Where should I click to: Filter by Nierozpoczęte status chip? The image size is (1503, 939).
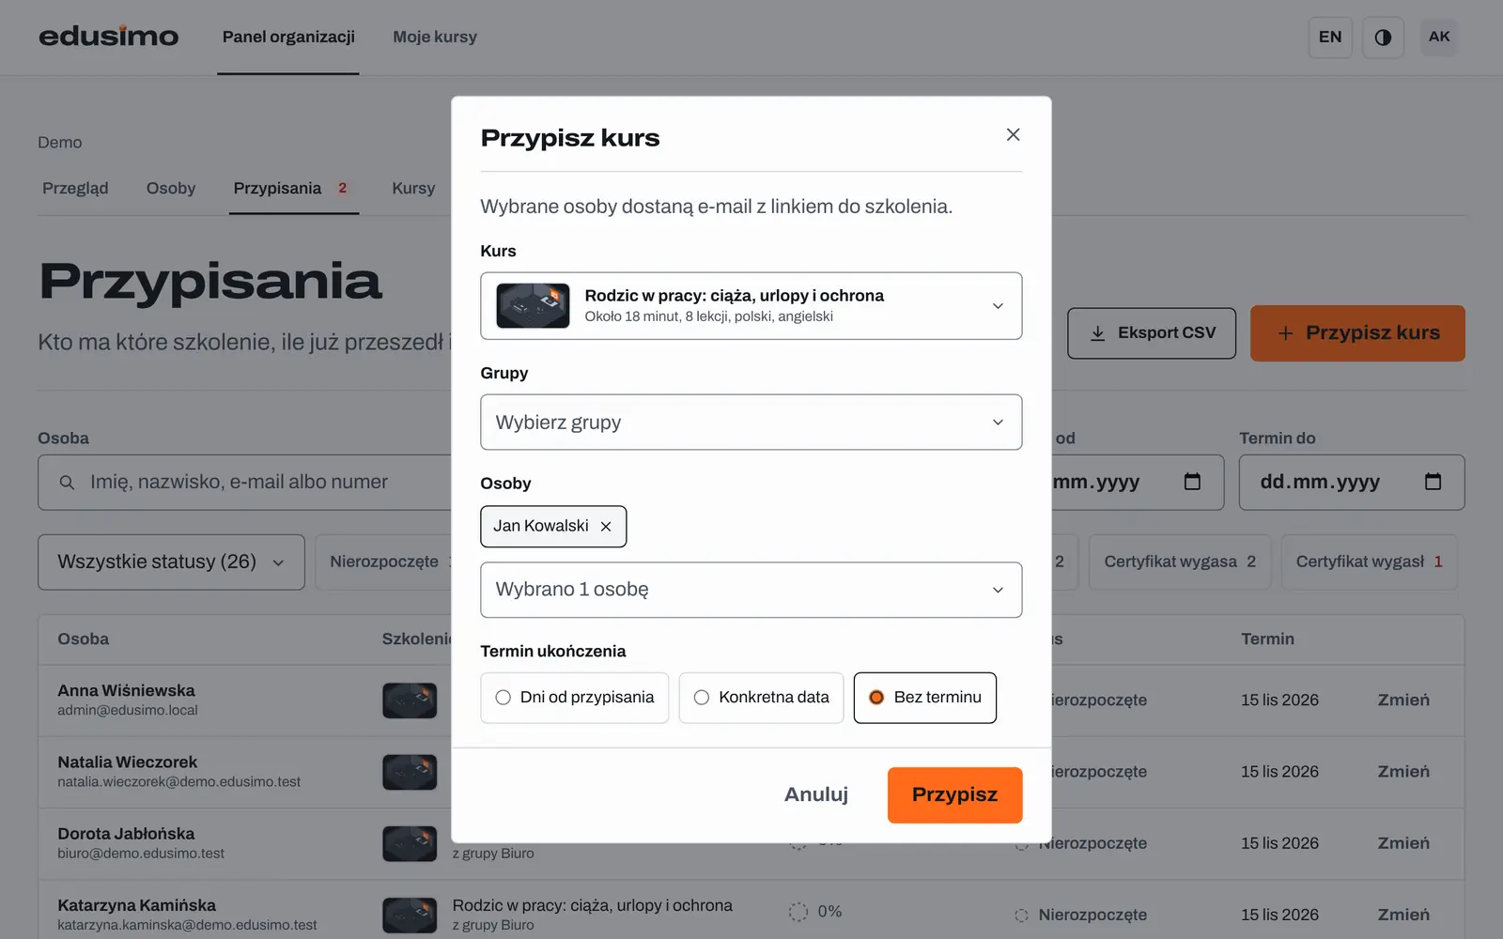(x=385, y=562)
